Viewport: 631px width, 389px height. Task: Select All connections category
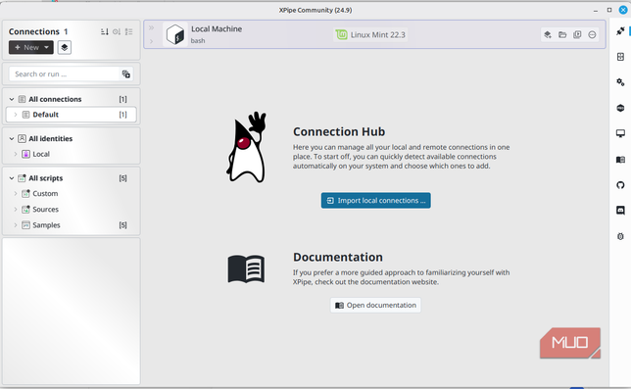coord(72,99)
